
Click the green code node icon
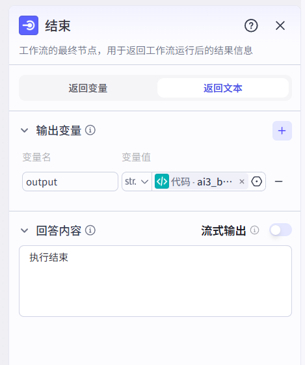tap(162, 182)
